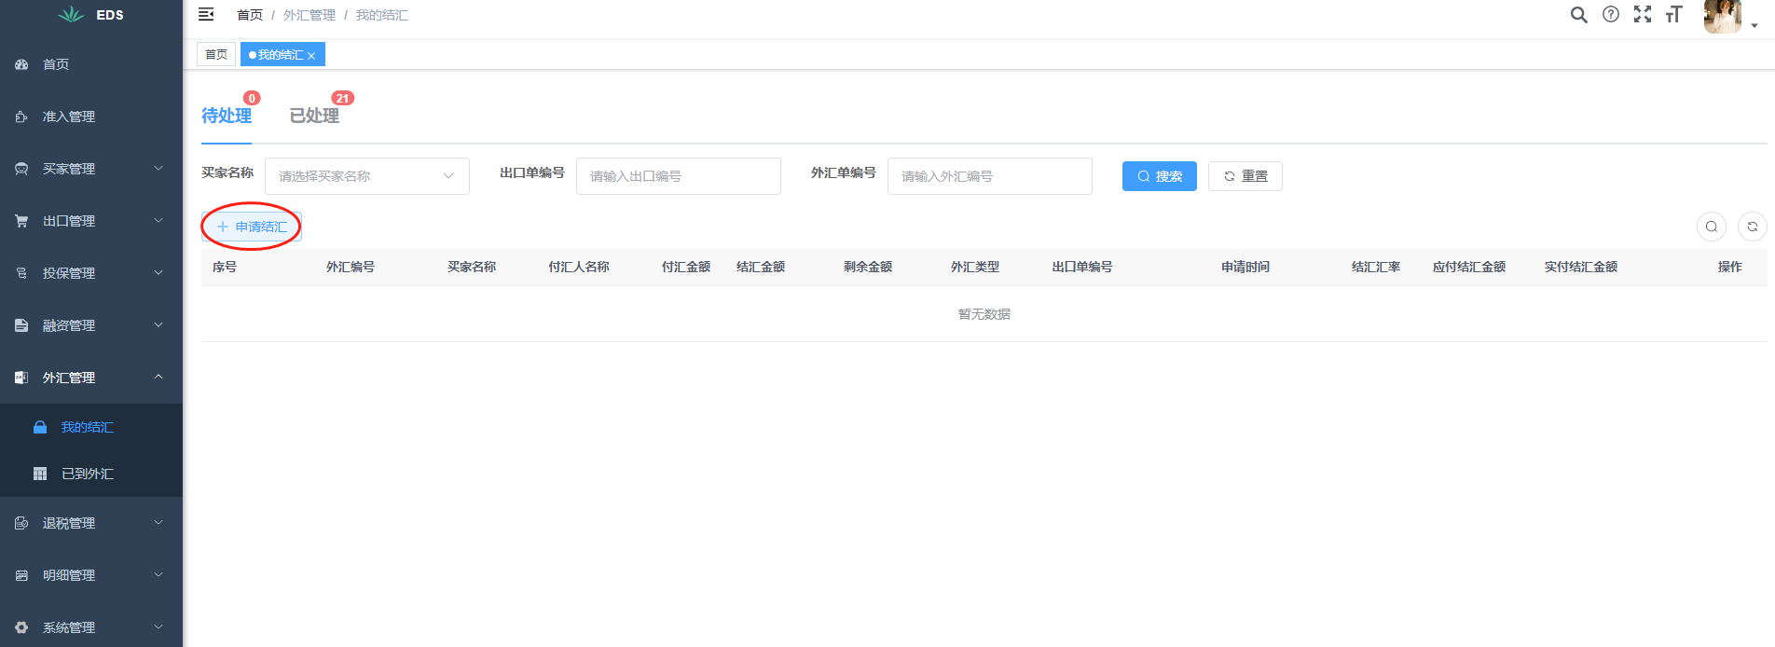Toggle table search bar round icon
Viewport: 1775px width, 647px height.
(1712, 227)
